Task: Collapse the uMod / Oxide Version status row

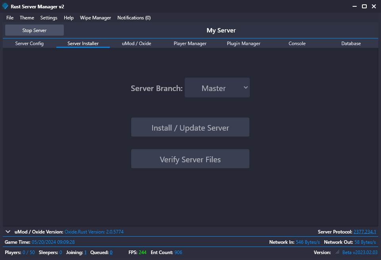Action: [x=8, y=232]
